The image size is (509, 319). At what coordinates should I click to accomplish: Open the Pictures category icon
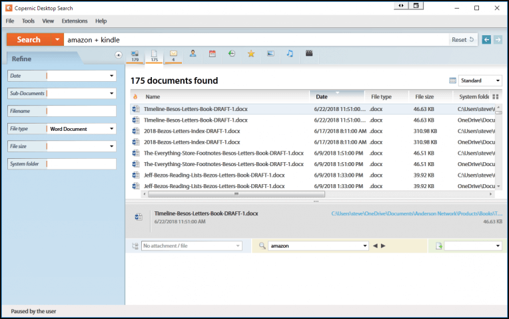coord(270,53)
